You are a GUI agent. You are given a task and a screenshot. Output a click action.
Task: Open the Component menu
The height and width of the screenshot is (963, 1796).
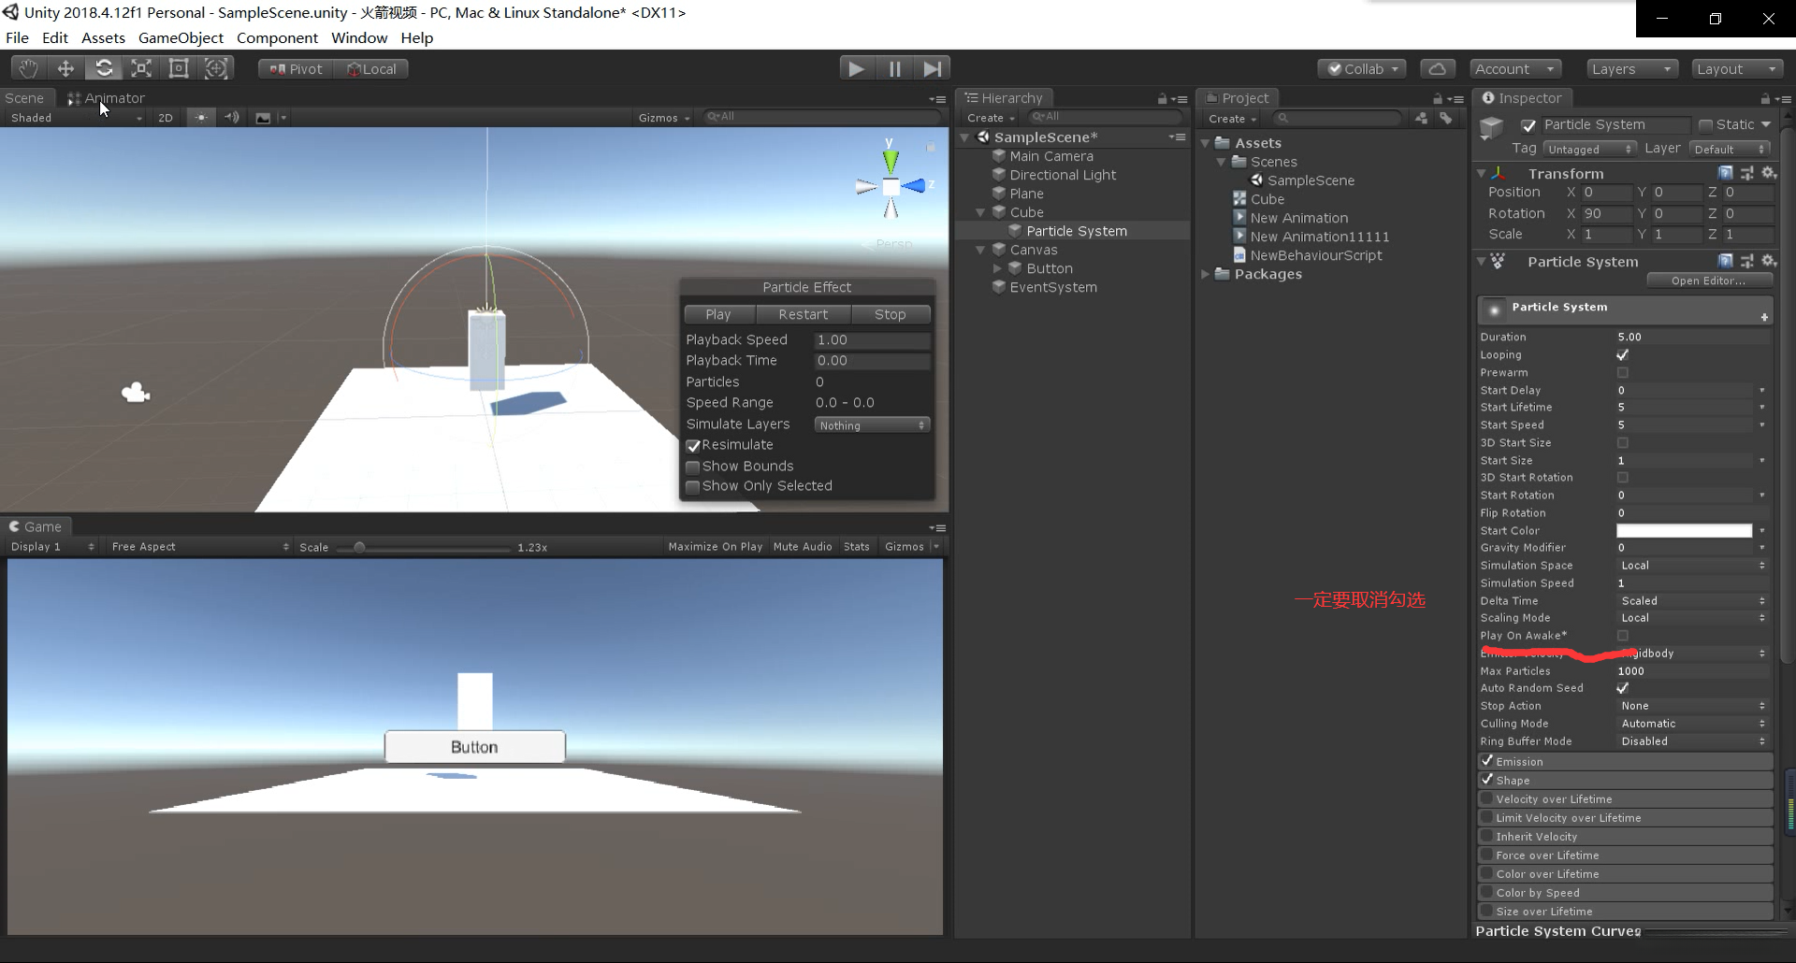pos(277,38)
